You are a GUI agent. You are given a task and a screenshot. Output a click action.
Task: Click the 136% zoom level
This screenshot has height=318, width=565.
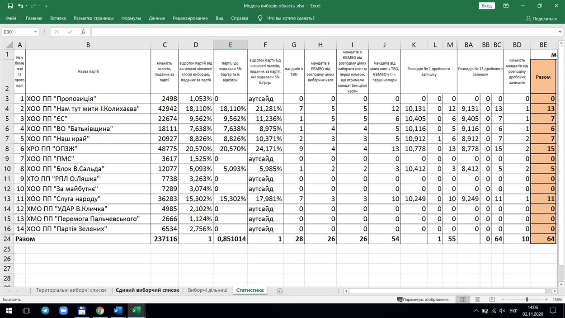click(x=557, y=299)
